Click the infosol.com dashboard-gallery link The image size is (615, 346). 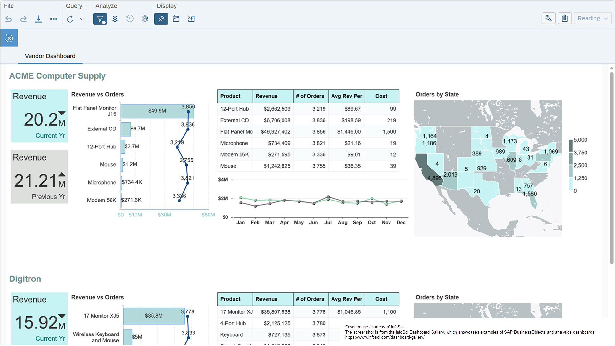pyautogui.click(x=385, y=337)
